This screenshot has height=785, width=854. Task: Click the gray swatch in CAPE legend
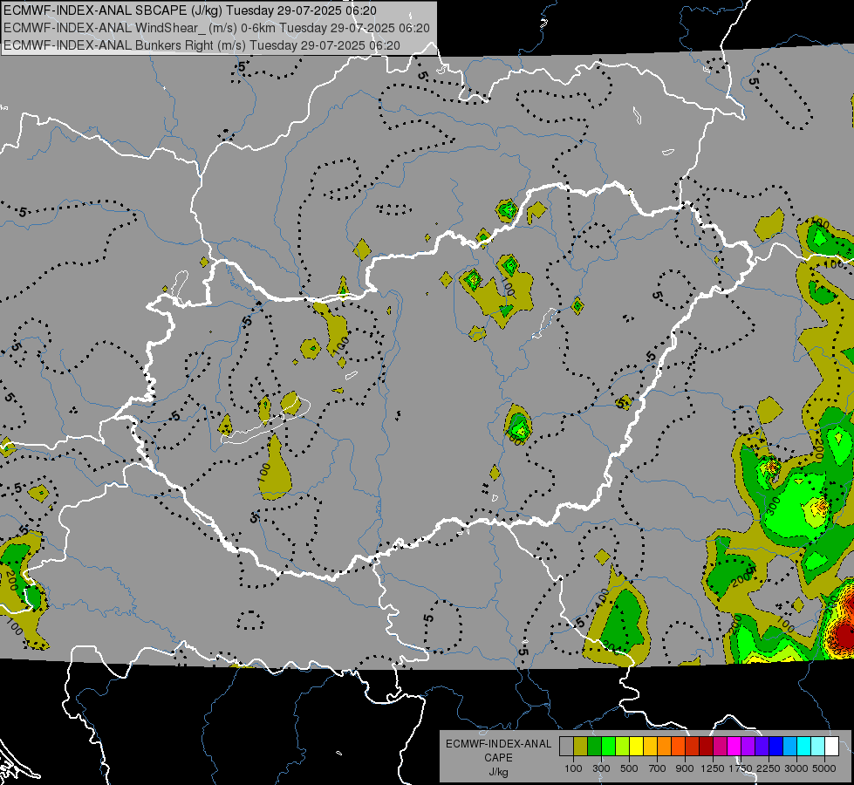click(x=566, y=746)
